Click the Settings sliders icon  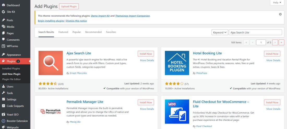click(3, 99)
